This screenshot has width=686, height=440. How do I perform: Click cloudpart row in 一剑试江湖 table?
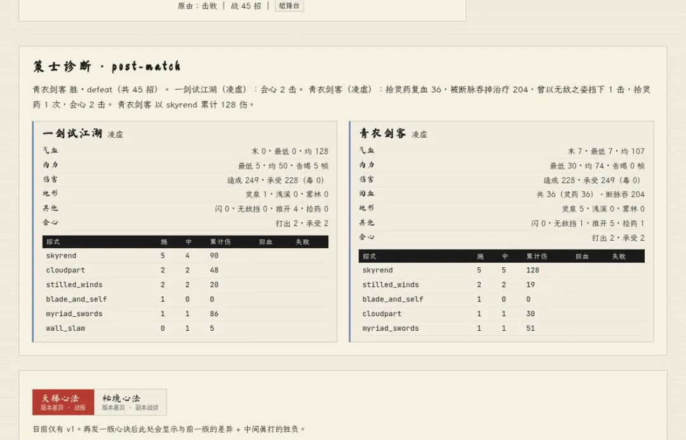(x=185, y=270)
